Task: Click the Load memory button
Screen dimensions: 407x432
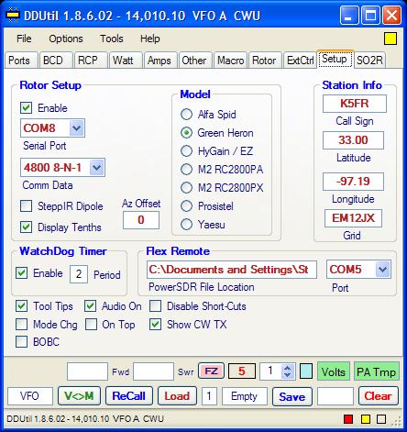Action: point(177,396)
